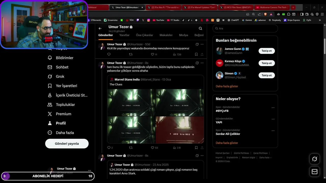Open the Beğeni tab
Viewport: 326px width, 183px height.
199,35
